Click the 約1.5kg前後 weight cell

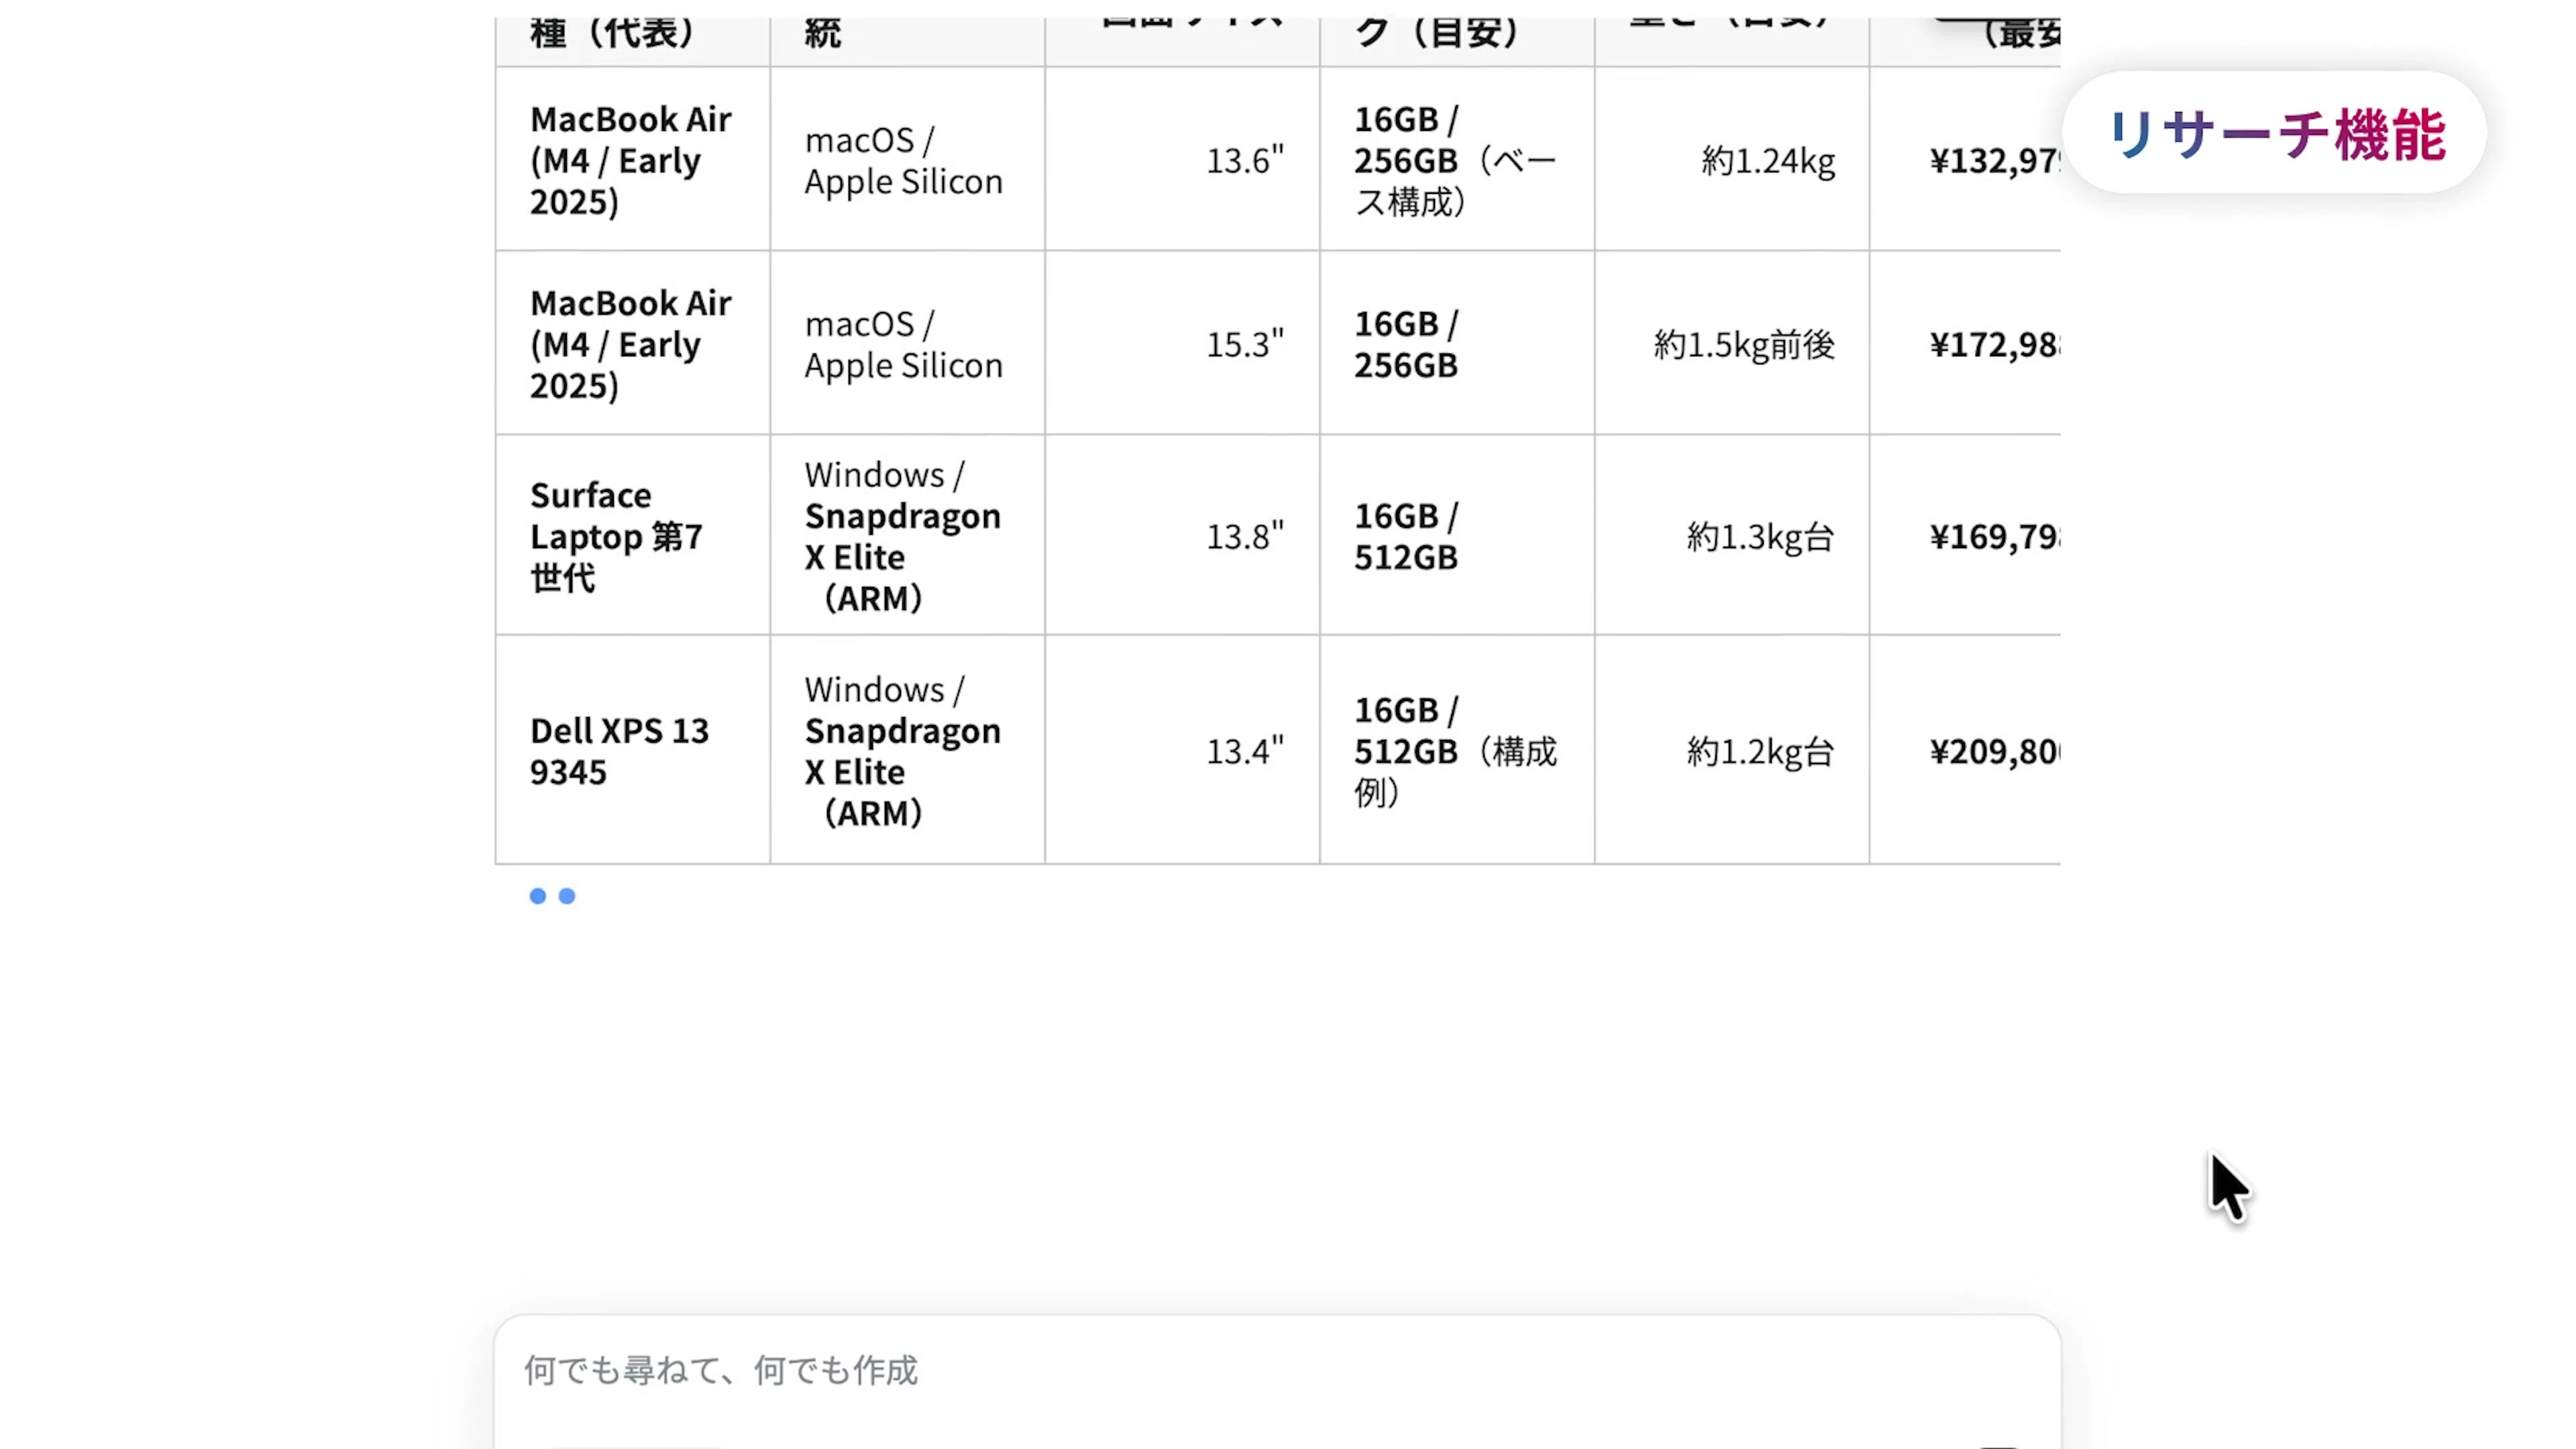pos(1743,344)
